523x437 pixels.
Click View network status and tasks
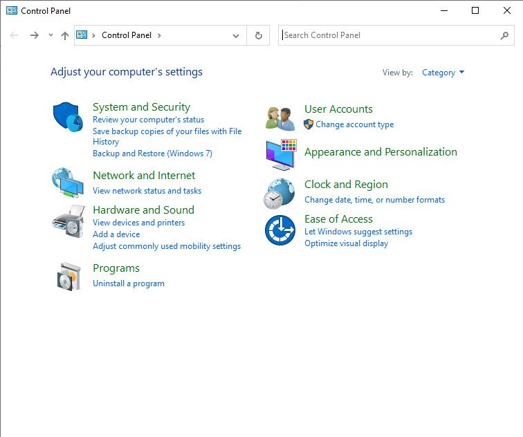coord(147,191)
